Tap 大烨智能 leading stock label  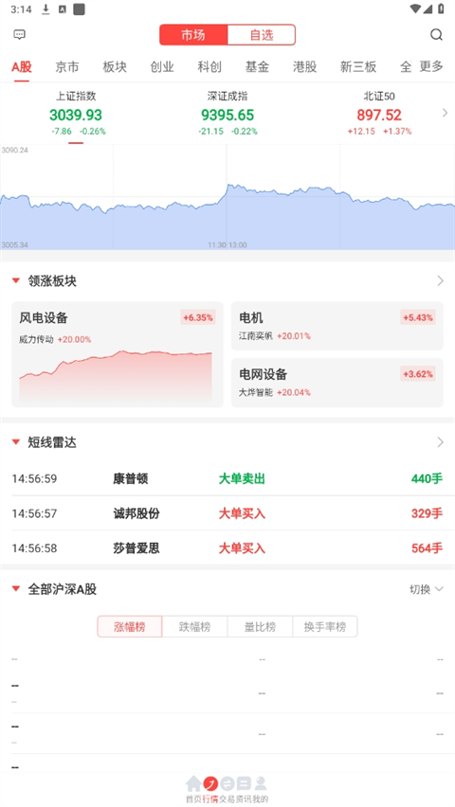pyautogui.click(x=256, y=392)
